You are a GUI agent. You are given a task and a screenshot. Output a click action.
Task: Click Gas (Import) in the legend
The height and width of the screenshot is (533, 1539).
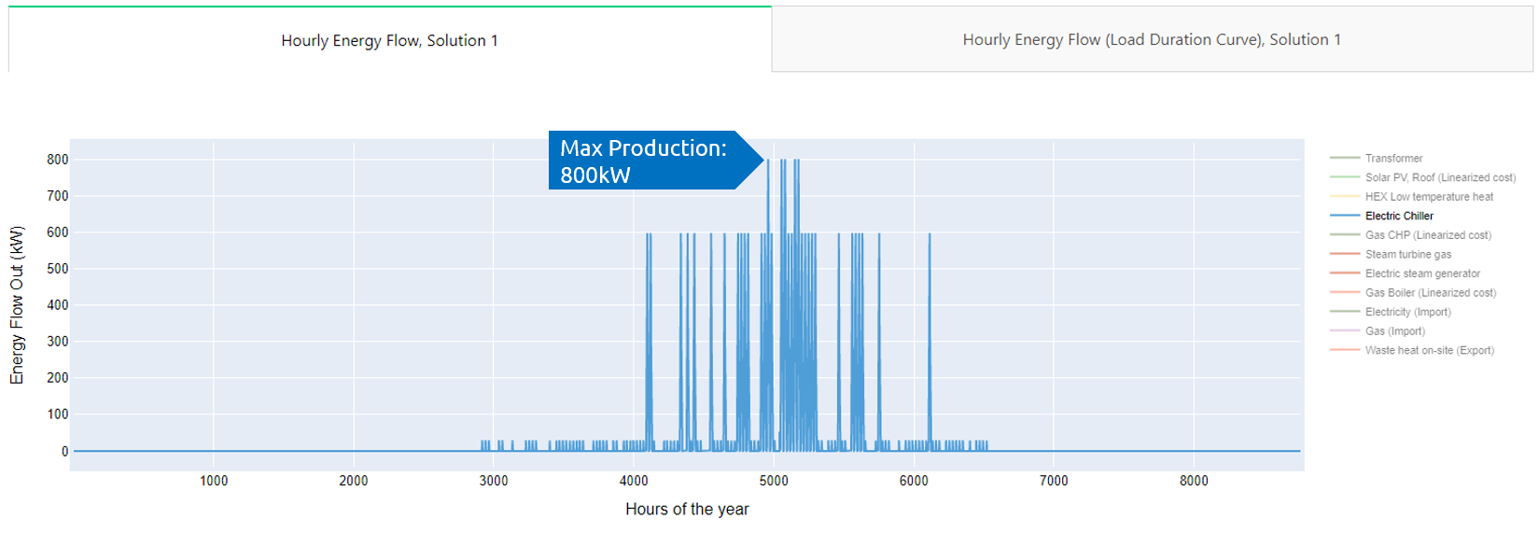[x=1394, y=331]
